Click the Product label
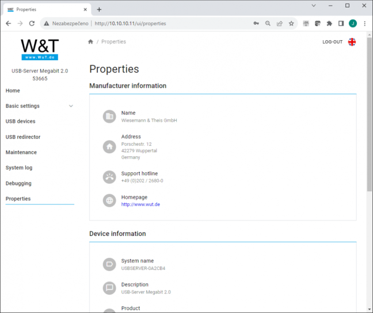 point(131,308)
